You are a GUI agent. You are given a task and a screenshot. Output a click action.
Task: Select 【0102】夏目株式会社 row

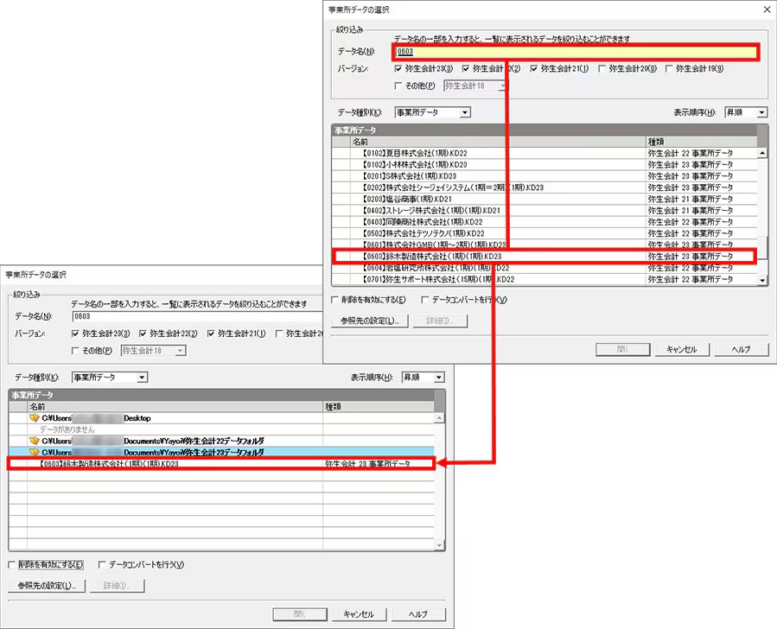(x=545, y=154)
